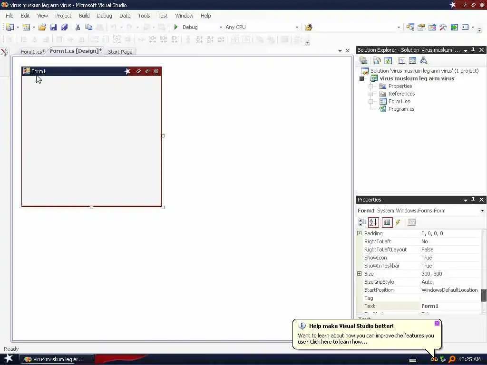The image size is (487, 365).
Task: Click Solution Explorer's Properties icon
Action: click(x=363, y=60)
